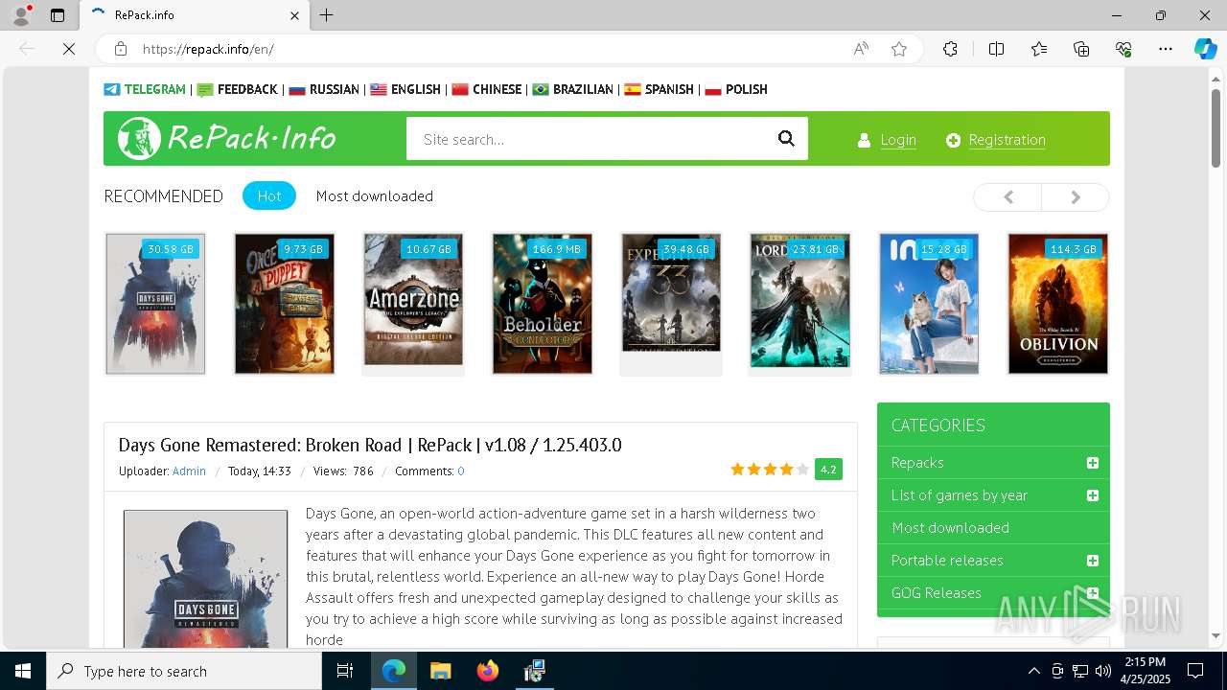The height and width of the screenshot is (690, 1227).
Task: Switch to Most downloaded tab
Action: point(375,195)
